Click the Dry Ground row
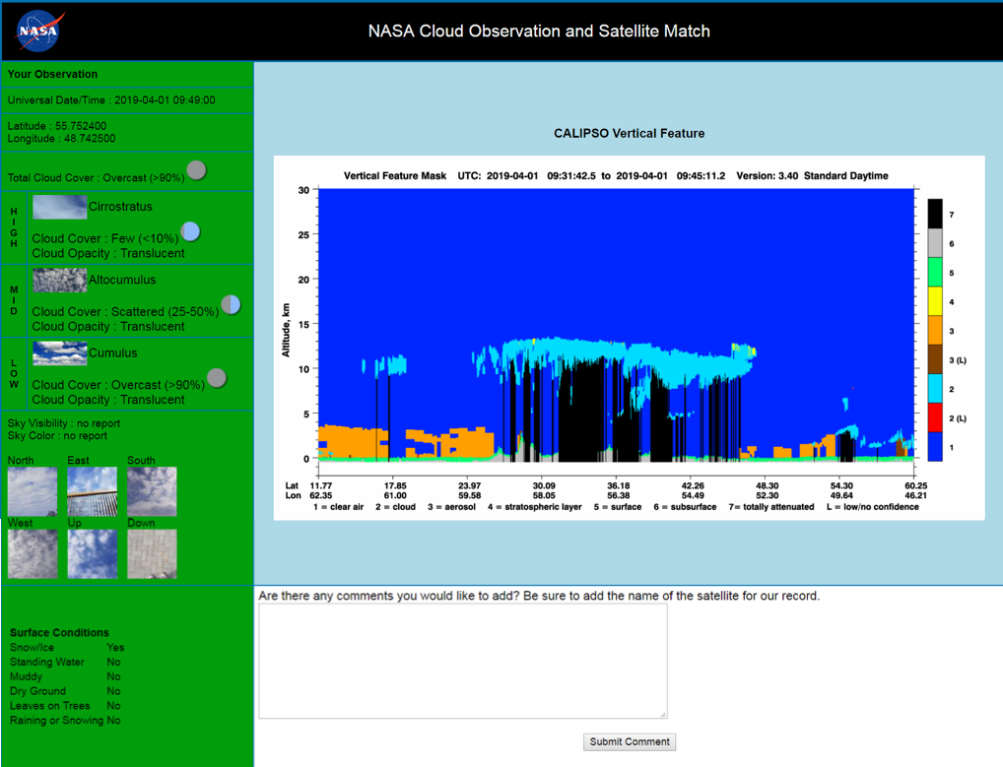This screenshot has width=1003, height=767. pyautogui.click(x=65, y=691)
